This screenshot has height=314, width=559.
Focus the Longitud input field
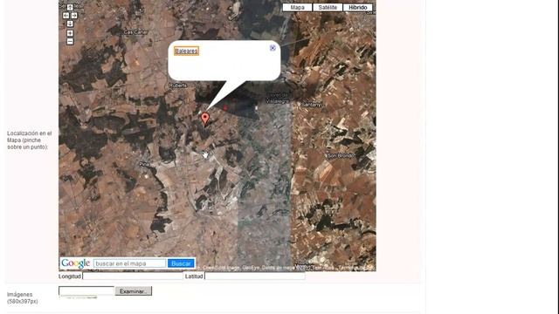[x=133, y=276]
